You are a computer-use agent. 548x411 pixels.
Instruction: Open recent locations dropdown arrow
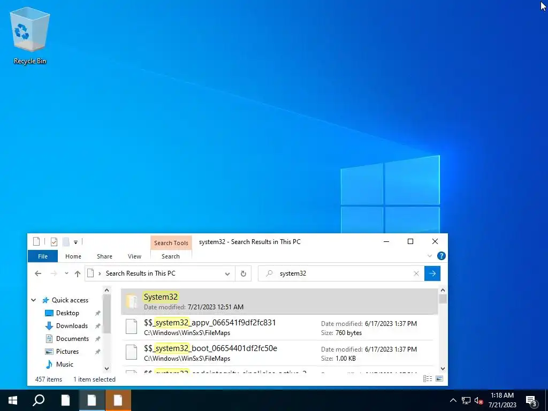[x=66, y=273]
